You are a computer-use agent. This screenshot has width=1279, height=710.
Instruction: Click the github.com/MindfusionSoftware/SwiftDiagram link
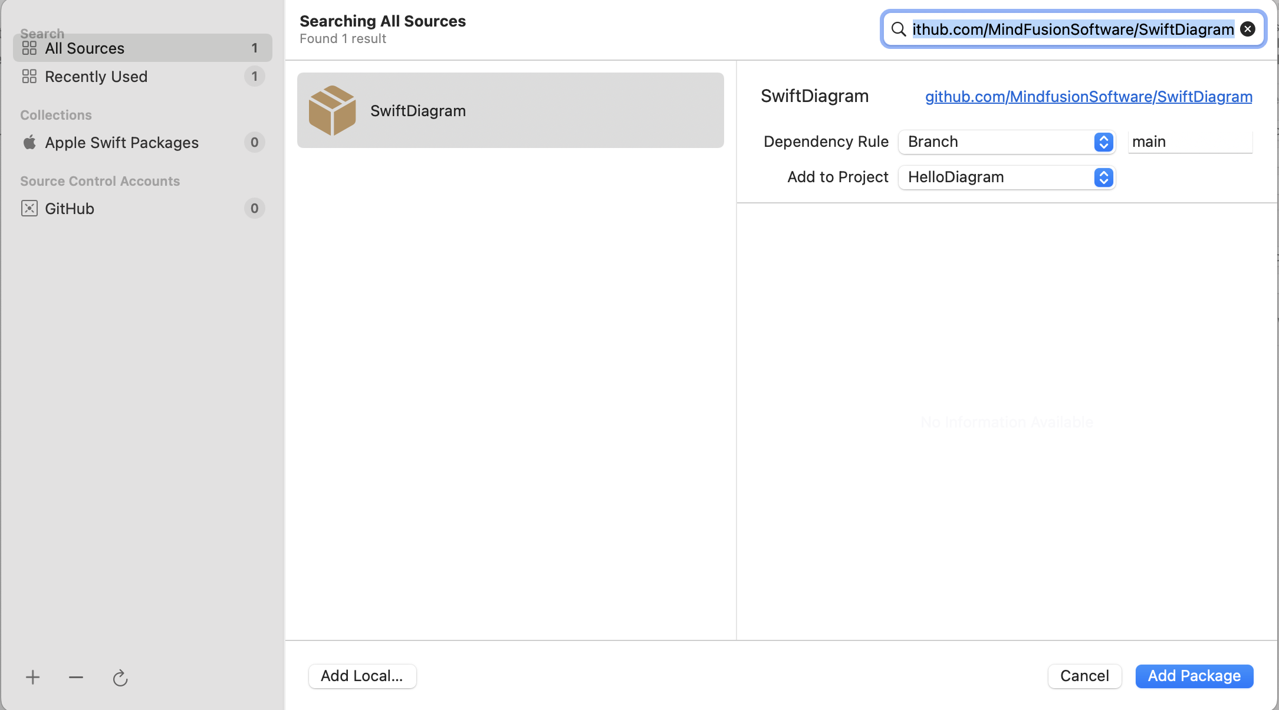click(1089, 97)
